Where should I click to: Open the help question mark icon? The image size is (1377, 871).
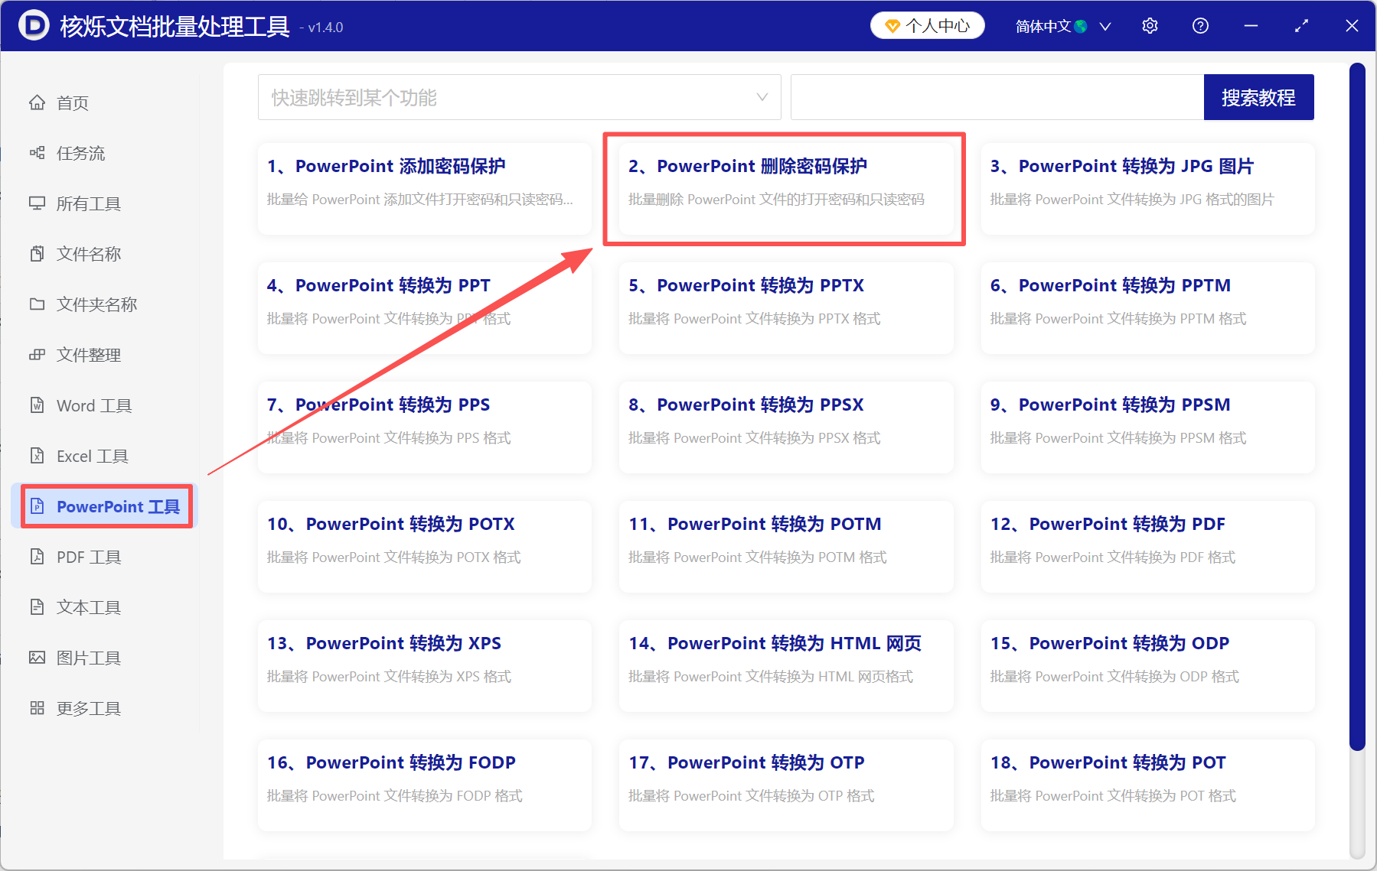[x=1199, y=25]
